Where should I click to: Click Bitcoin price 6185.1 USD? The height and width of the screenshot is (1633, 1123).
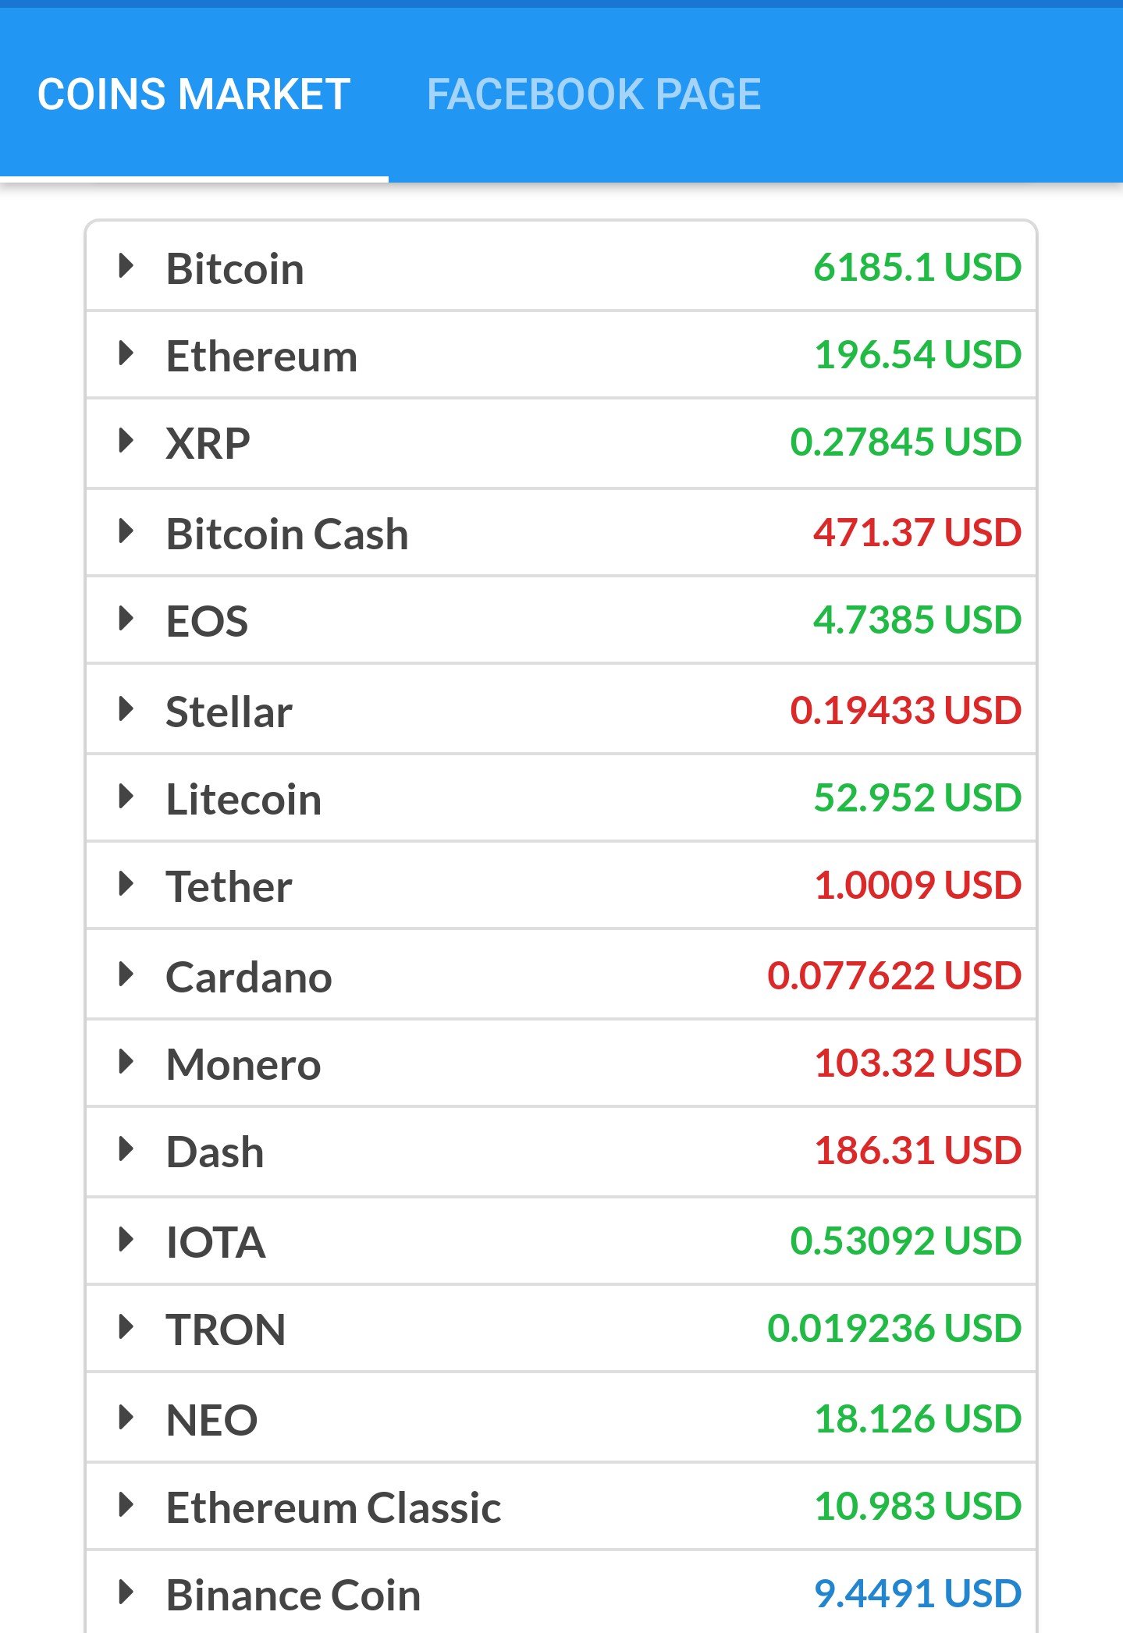point(917,267)
